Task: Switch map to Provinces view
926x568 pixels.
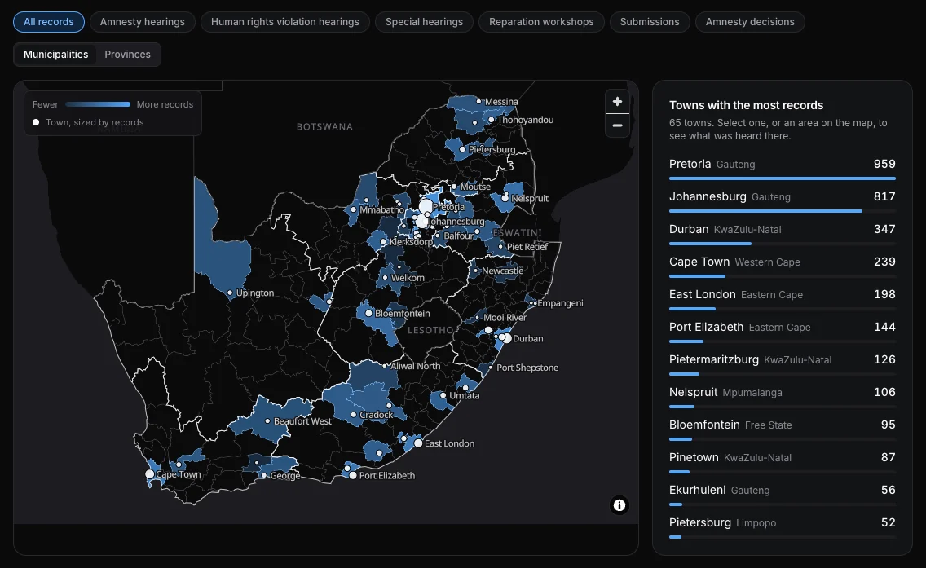Action: coord(127,55)
